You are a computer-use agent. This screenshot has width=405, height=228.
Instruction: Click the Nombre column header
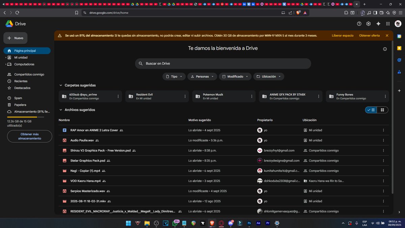pos(64,120)
